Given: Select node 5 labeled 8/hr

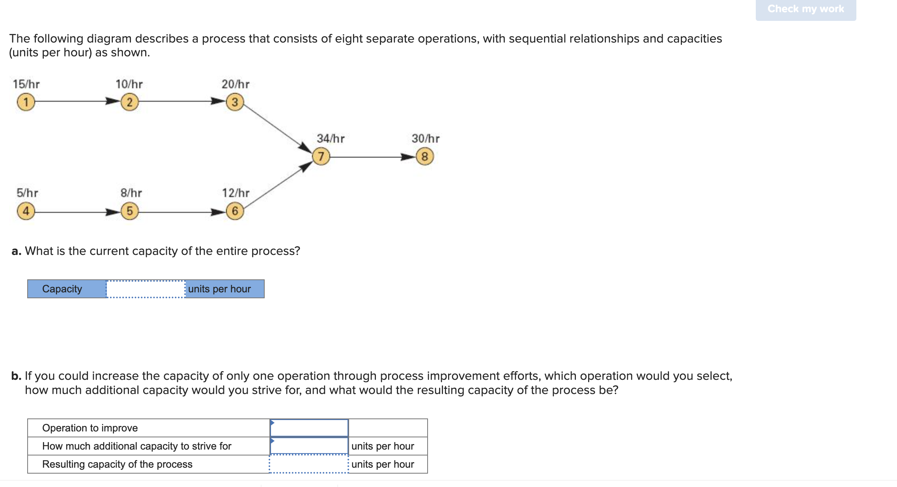Looking at the screenshot, I should coord(129,212).
